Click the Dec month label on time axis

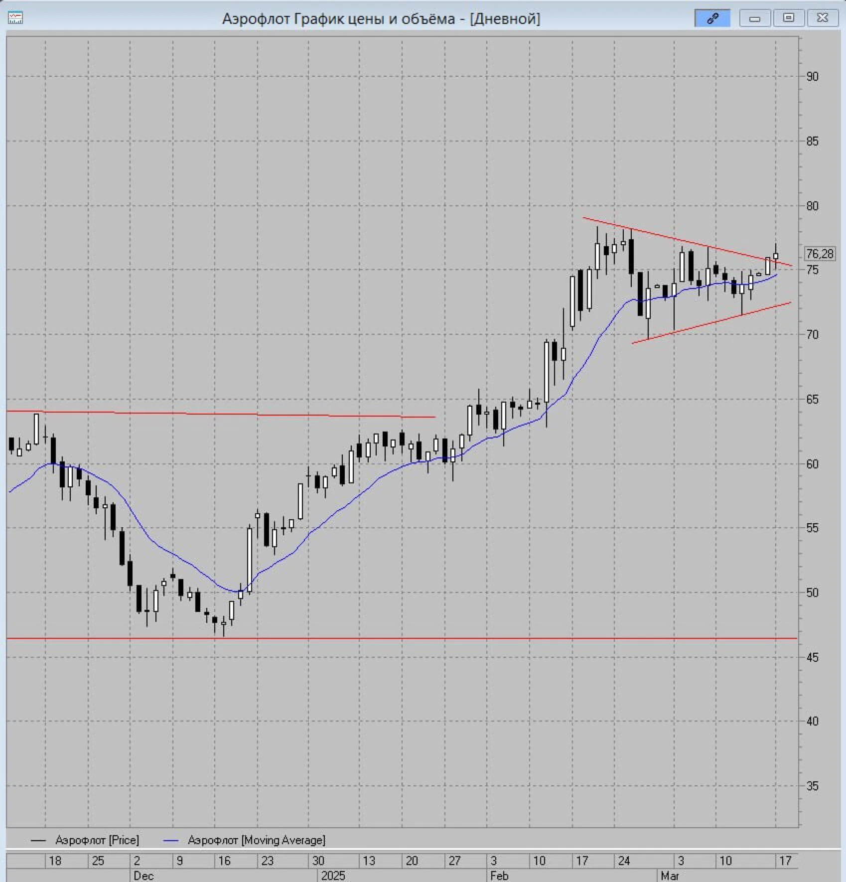(x=143, y=876)
